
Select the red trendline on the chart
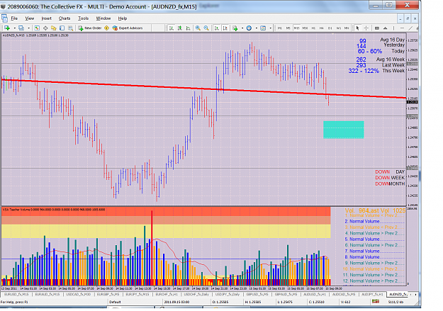point(203,89)
